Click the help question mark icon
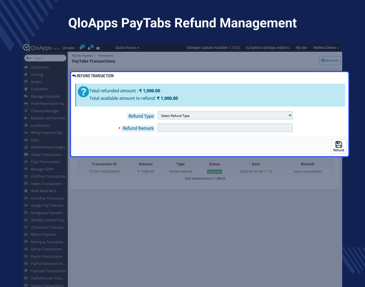 [83, 92]
